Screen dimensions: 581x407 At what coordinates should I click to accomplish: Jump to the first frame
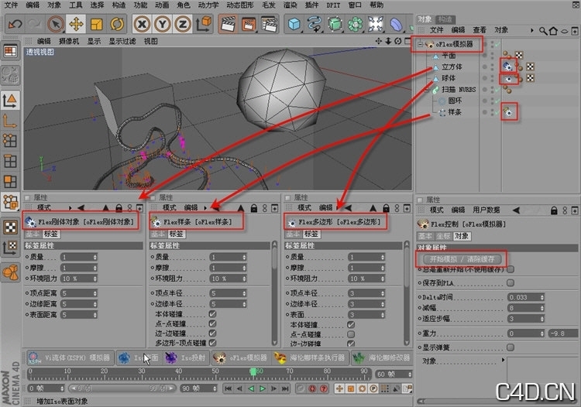(x=229, y=388)
